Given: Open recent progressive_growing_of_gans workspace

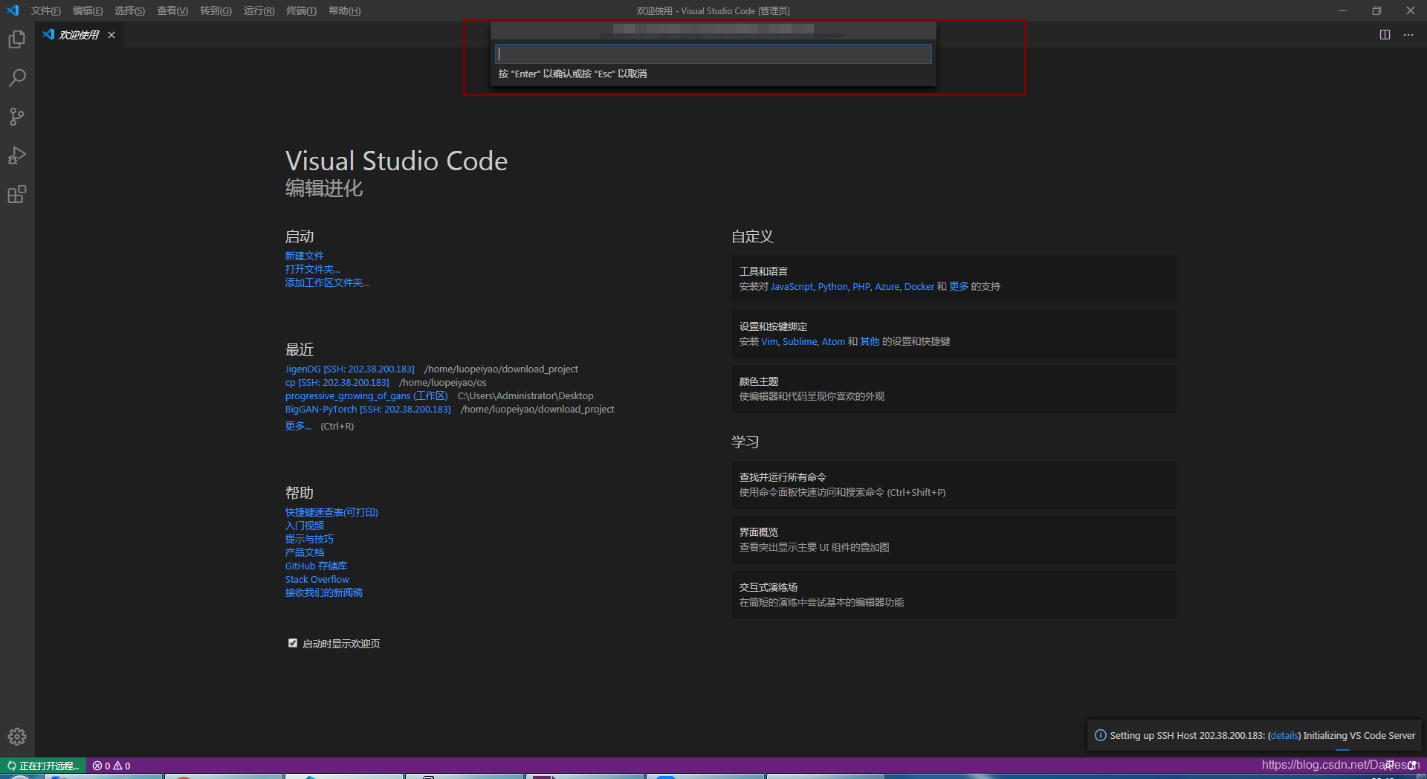Looking at the screenshot, I should [x=366, y=395].
